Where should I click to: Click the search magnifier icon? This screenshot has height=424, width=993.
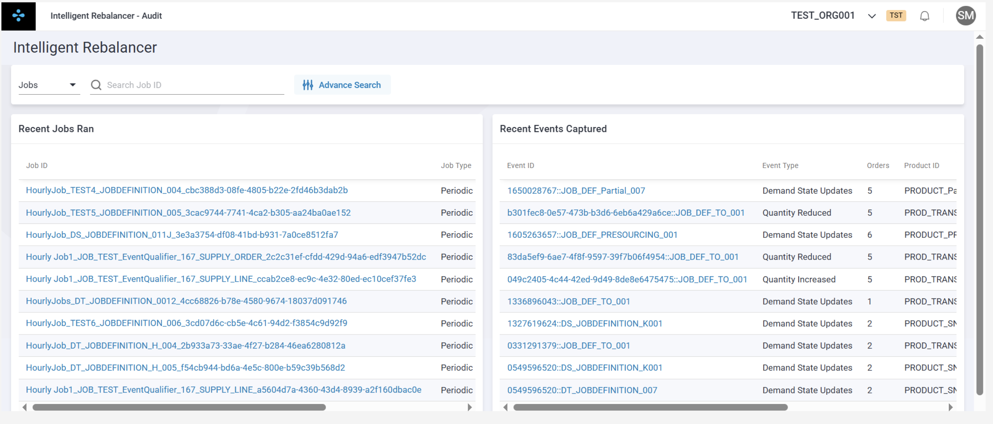click(96, 85)
